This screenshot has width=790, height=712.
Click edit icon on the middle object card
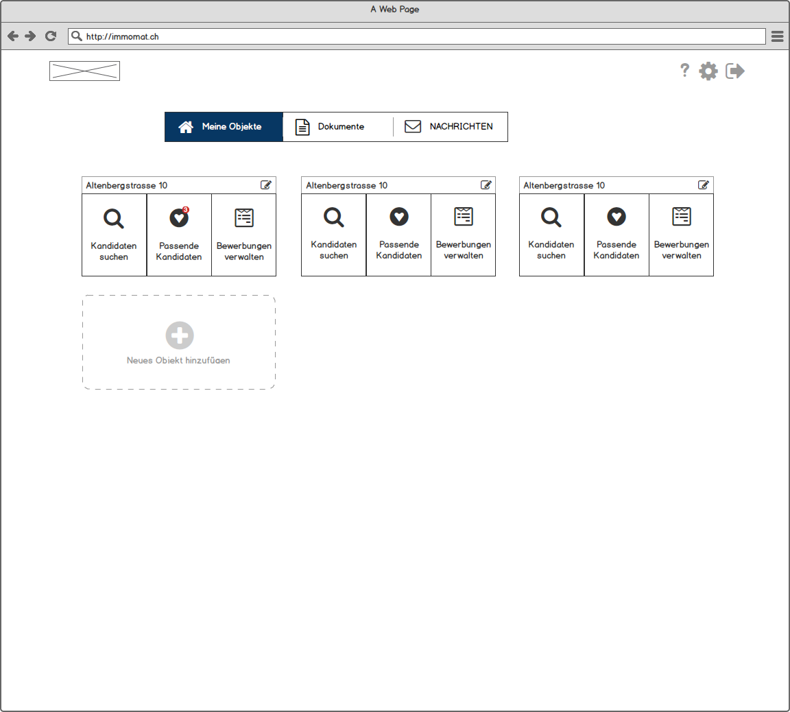click(x=486, y=185)
